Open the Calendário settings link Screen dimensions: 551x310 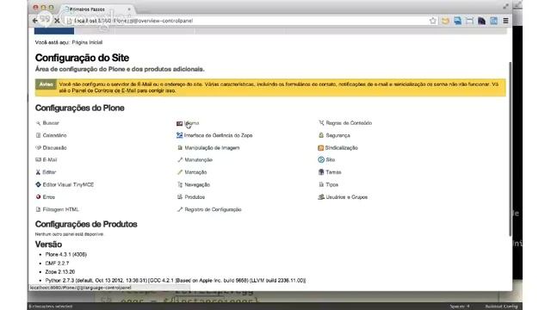pyautogui.click(x=54, y=135)
